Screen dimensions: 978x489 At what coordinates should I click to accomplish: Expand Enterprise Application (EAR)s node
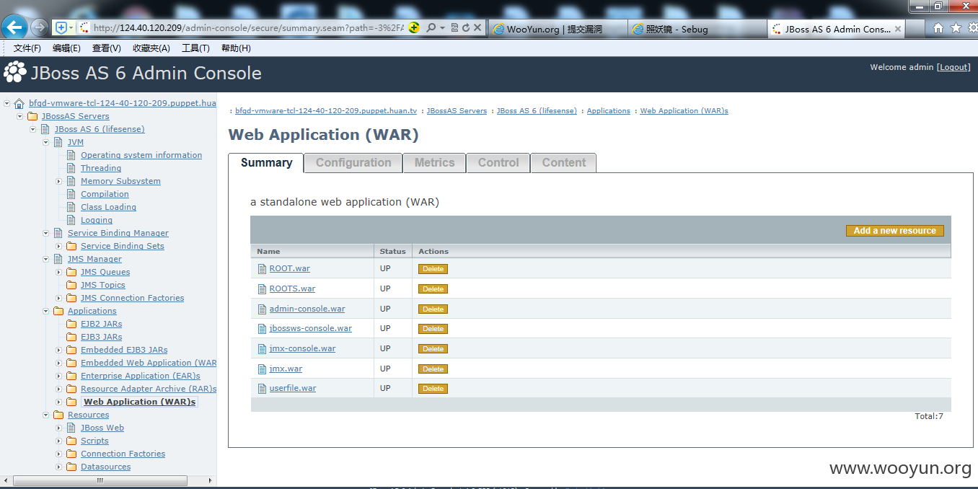[x=59, y=376]
